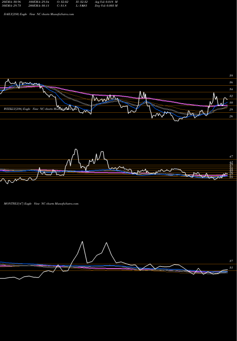This screenshot has width=237, height=341.
Task: Click the highest peak of the weekly price line
Action: tap(75, 149)
